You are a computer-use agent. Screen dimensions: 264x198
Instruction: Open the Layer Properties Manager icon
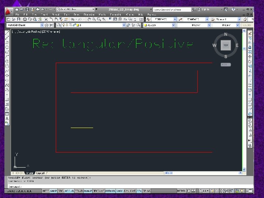point(59,25)
